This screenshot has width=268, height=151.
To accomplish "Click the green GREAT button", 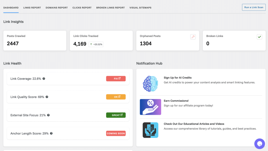I will (x=116, y=115).
